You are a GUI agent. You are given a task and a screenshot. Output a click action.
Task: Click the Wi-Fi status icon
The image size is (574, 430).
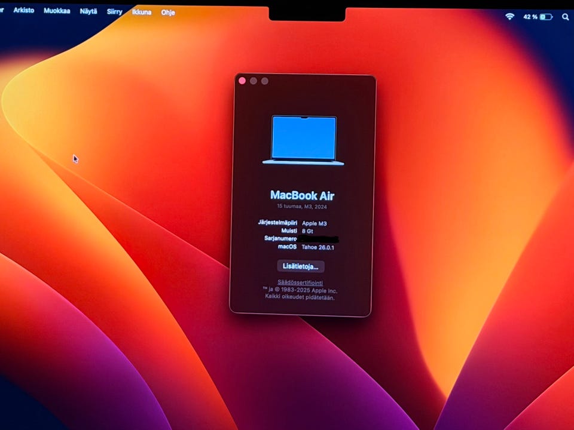509,16
